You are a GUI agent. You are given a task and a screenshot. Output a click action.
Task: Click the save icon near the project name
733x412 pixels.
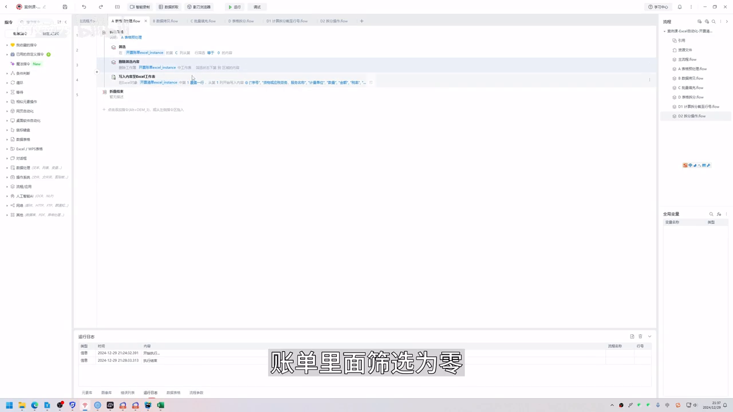[65, 6]
